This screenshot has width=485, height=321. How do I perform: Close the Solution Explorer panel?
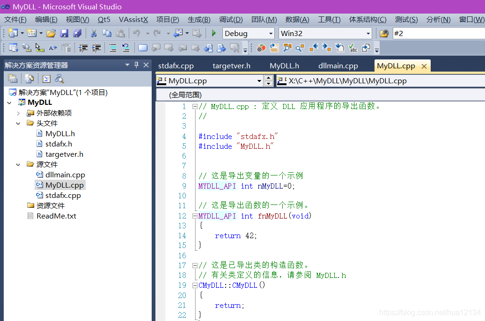click(x=146, y=65)
